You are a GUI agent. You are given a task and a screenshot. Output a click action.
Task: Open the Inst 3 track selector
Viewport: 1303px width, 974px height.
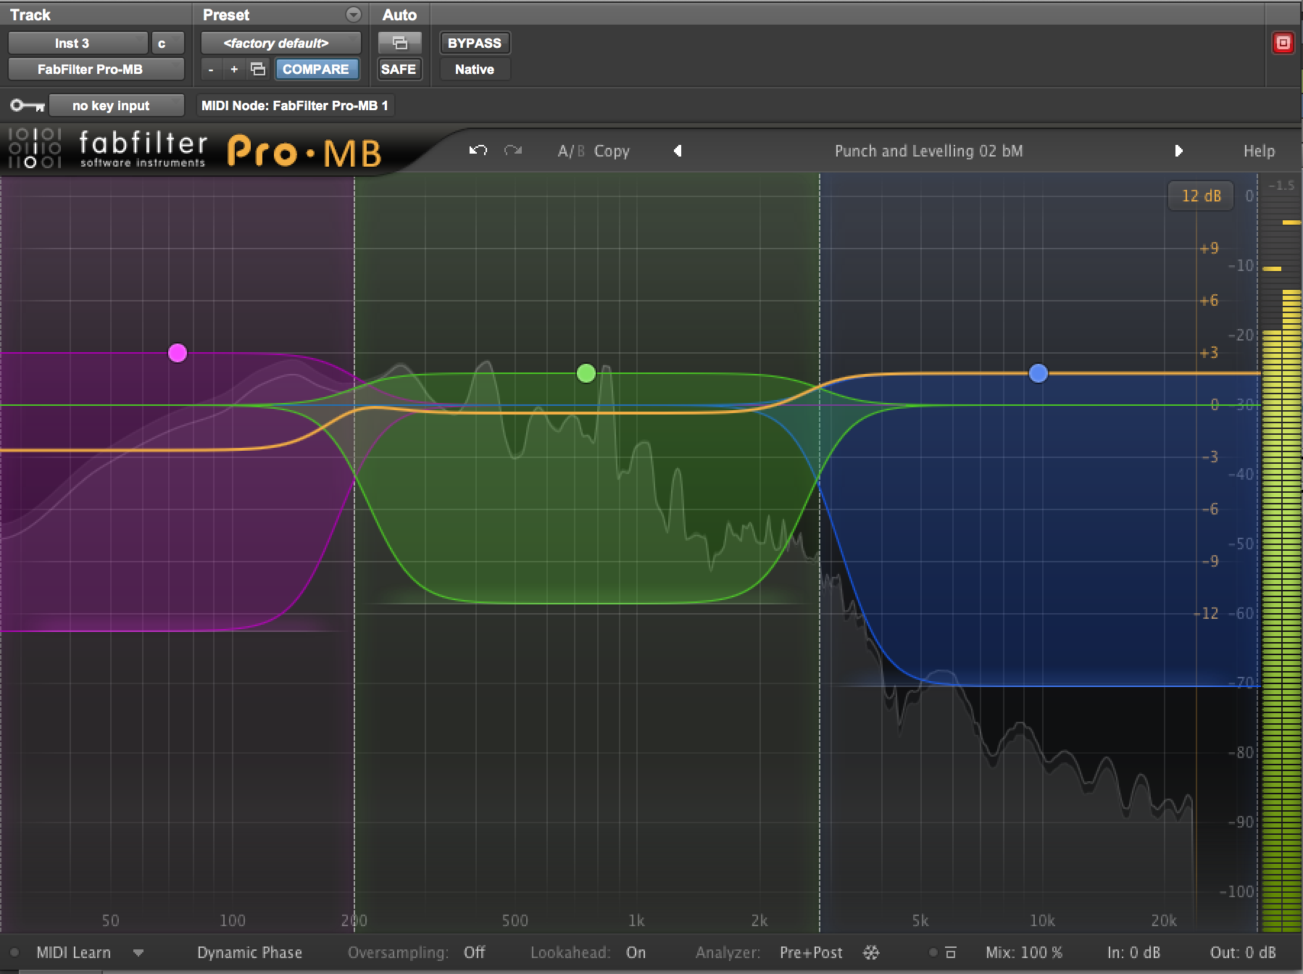[x=78, y=43]
